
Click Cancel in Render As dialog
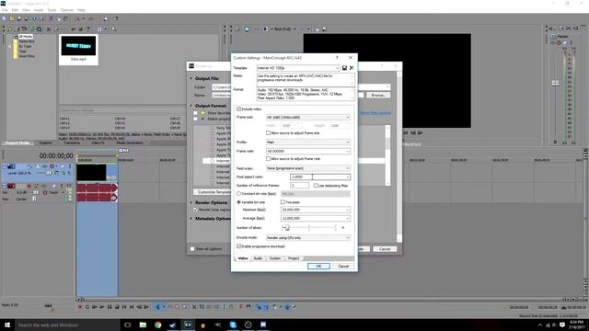(x=385, y=249)
